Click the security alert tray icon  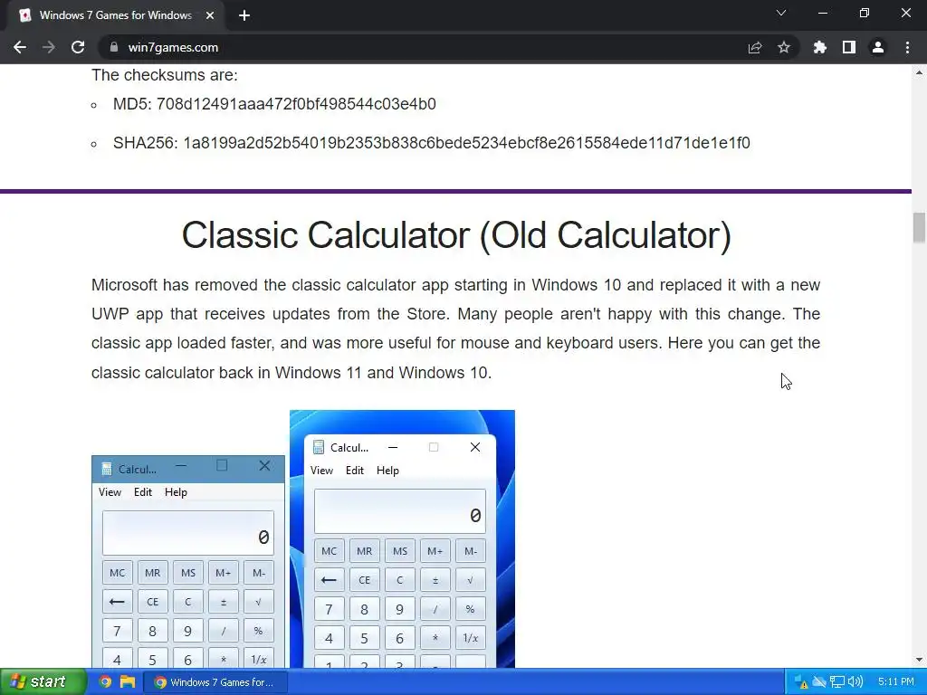pos(800,682)
